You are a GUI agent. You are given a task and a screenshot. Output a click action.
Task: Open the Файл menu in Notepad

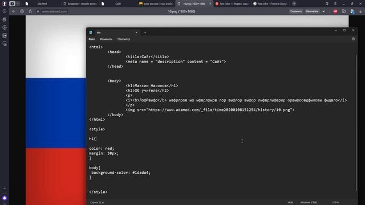[x=92, y=39]
